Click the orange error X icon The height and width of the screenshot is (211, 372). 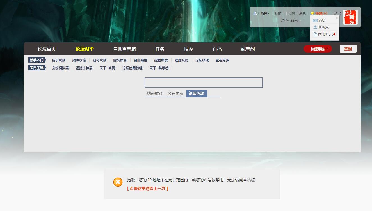118,182
